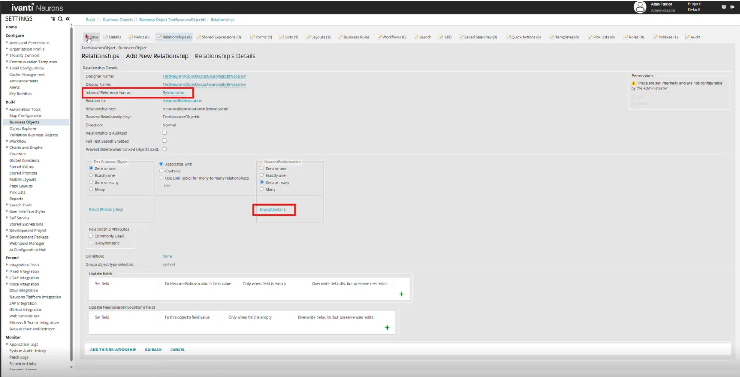Switch to the Fields (6) tab
This screenshot has width=740, height=377.
coord(139,37)
